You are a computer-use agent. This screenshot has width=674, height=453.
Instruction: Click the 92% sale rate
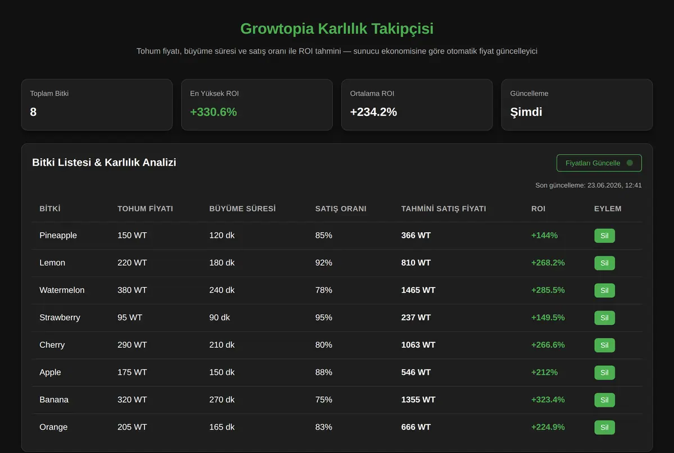click(x=324, y=263)
